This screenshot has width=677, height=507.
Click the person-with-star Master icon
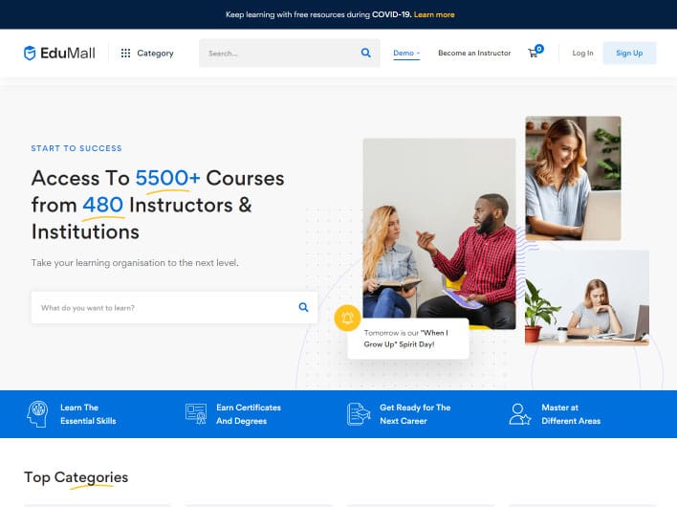[x=520, y=414]
